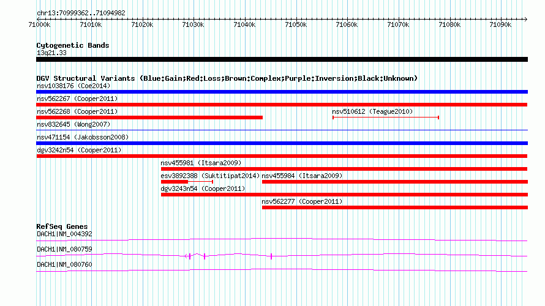
Task: Click the blue nsv471154 gain bar
Action: [282, 143]
